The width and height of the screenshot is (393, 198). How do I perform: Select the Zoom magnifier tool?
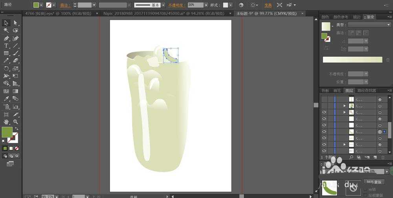[16, 122]
